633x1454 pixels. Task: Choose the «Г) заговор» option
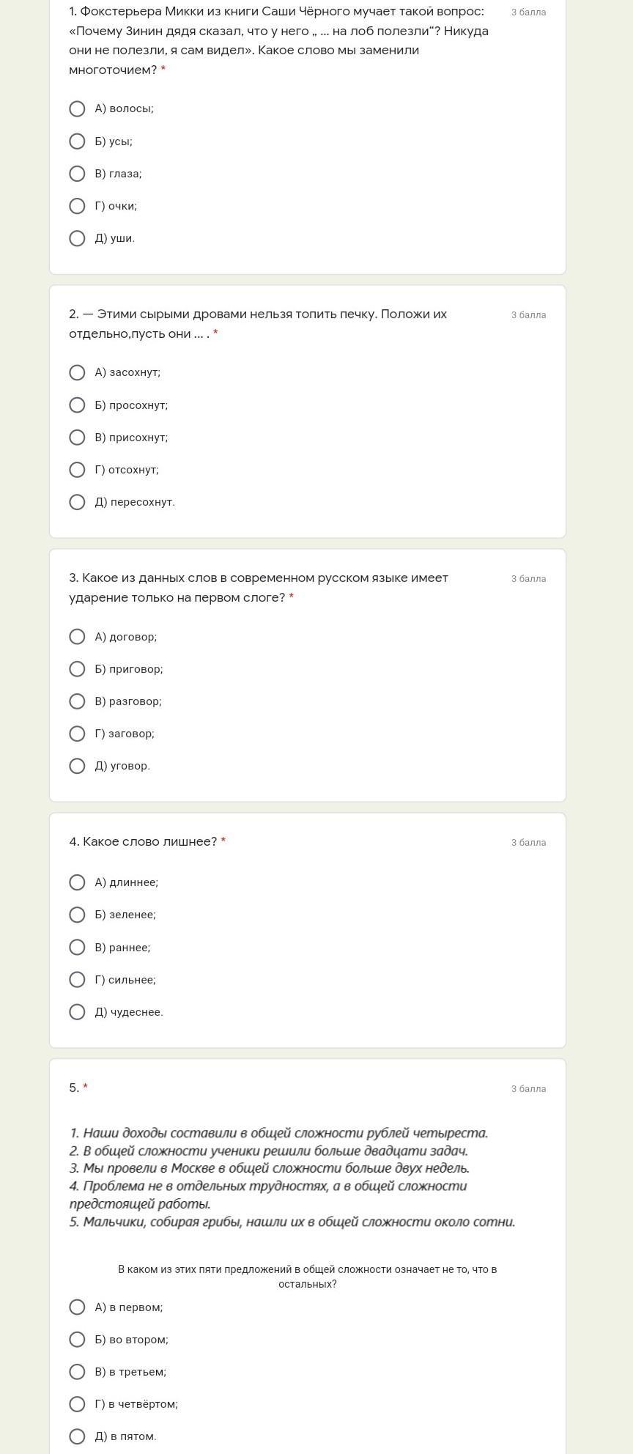point(77,734)
